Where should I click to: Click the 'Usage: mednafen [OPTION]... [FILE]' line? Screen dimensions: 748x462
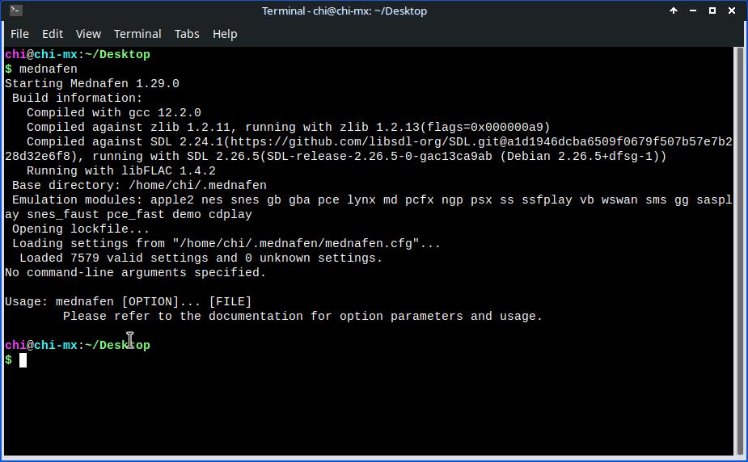tap(129, 302)
